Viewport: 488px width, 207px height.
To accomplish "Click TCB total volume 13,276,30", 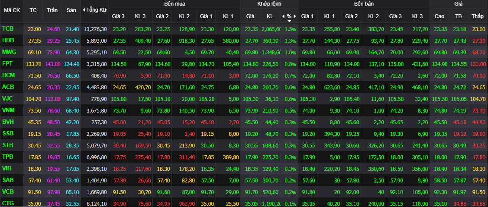I will pyautogui.click(x=95, y=29).
